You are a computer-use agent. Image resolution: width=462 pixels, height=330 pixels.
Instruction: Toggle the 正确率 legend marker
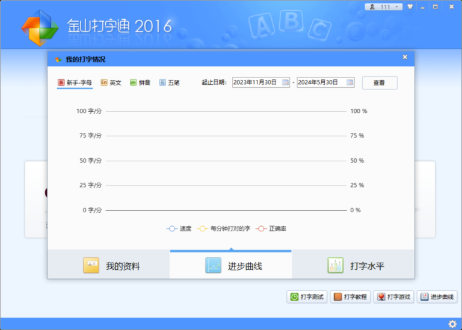[261, 228]
